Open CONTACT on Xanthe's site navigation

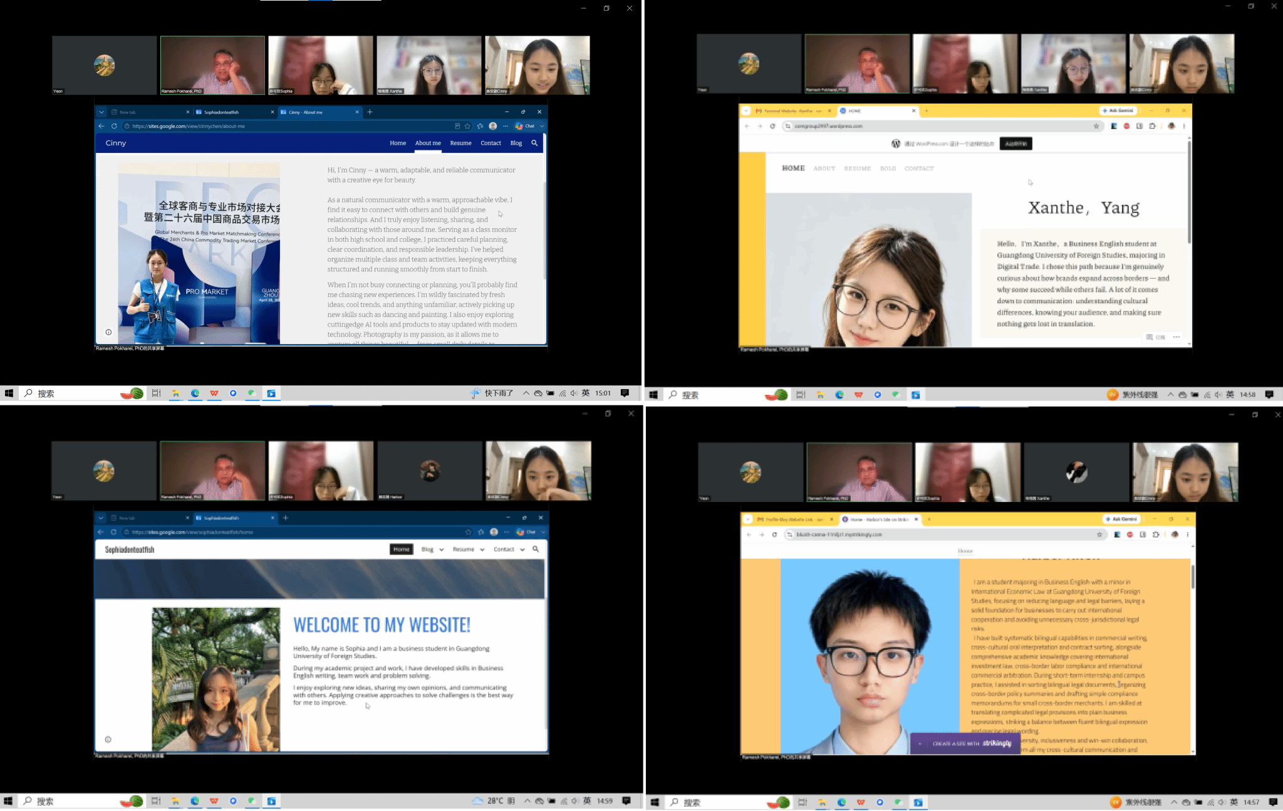[x=919, y=169]
